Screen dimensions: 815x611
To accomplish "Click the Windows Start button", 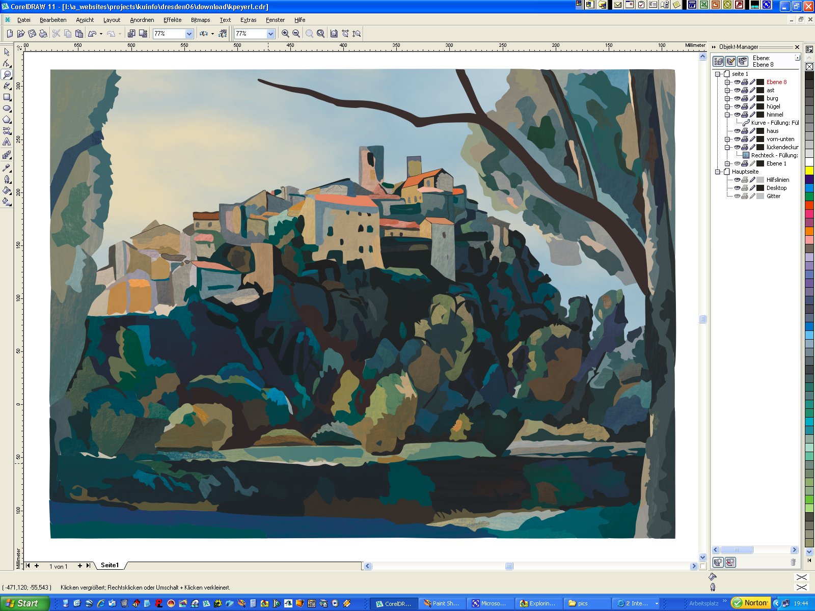I will [x=24, y=603].
